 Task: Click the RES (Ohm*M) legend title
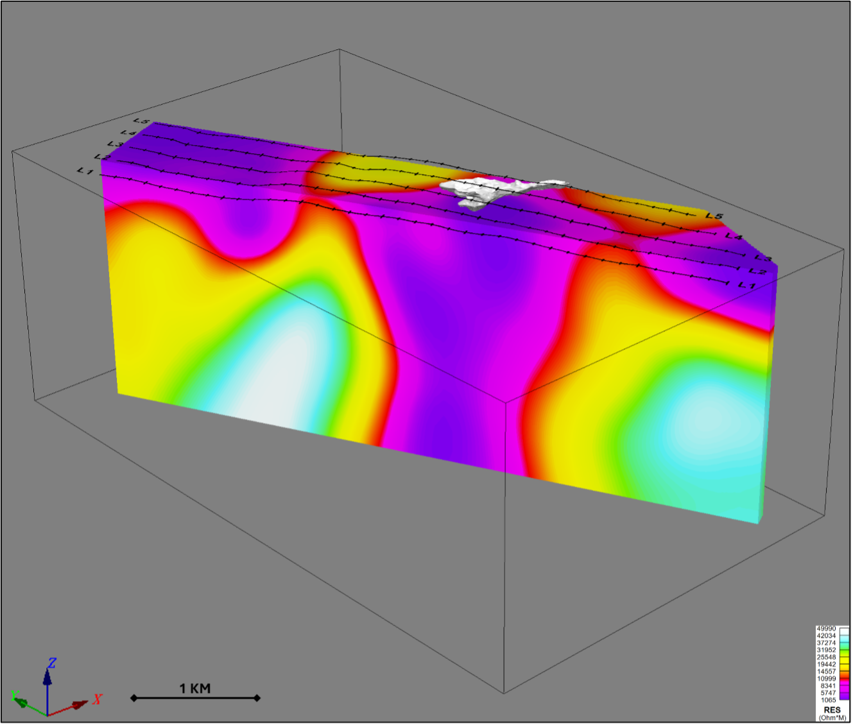coord(832,710)
